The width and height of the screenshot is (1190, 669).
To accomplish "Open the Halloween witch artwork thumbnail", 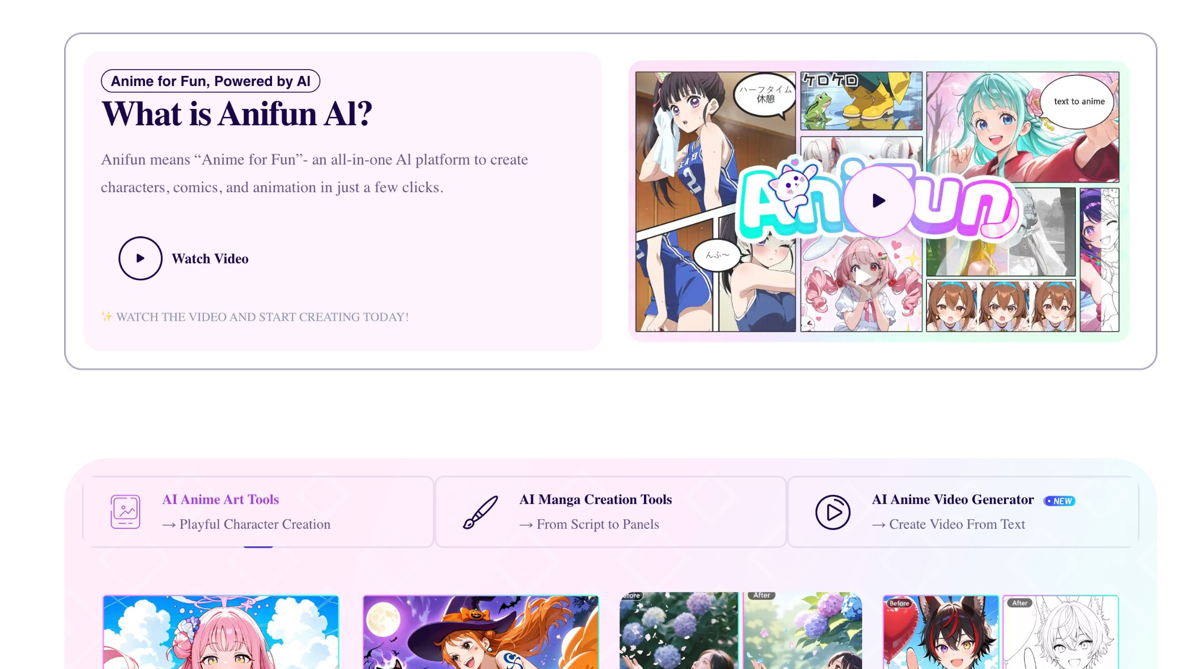I will click(481, 632).
